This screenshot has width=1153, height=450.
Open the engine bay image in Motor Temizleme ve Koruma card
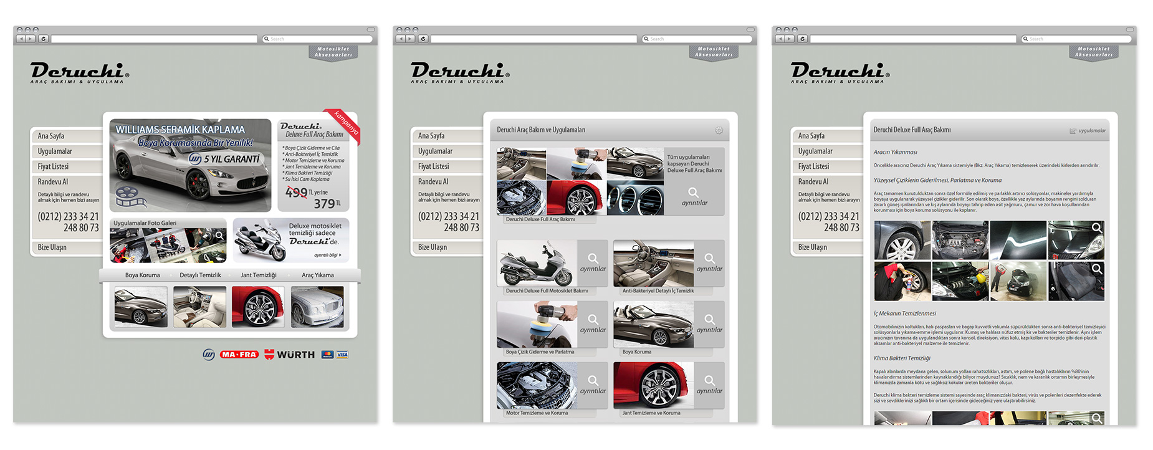537,385
